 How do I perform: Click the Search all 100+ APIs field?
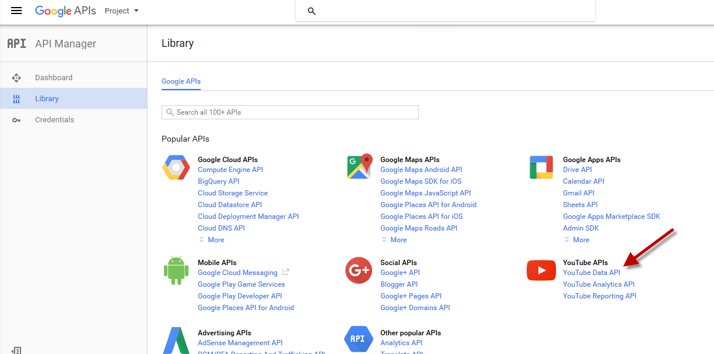click(290, 112)
